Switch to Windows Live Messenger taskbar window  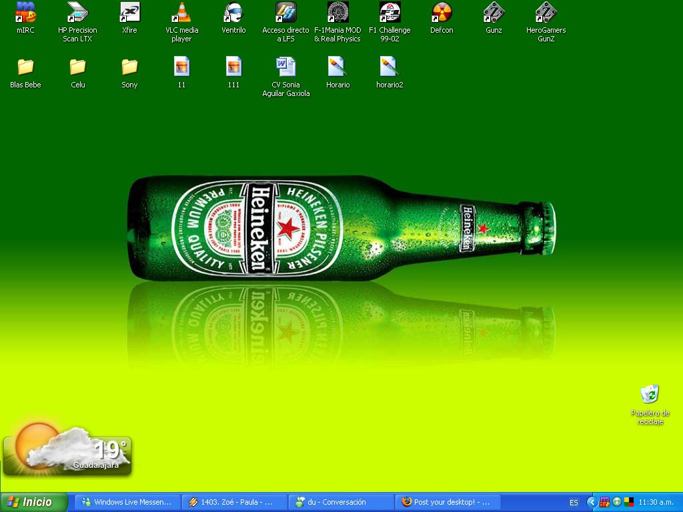click(127, 502)
